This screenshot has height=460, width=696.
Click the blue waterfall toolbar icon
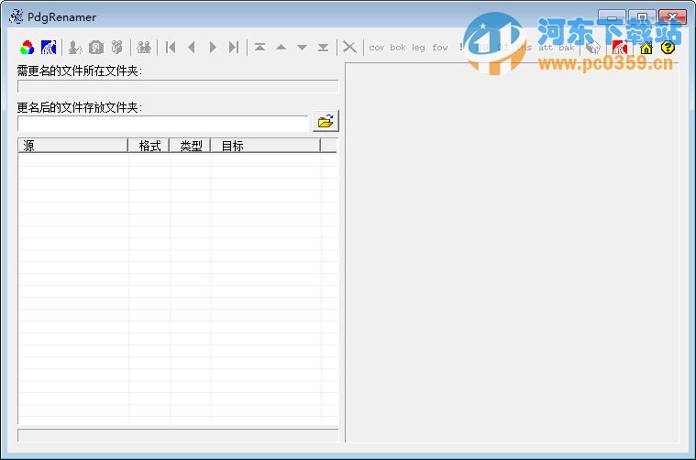coord(49,47)
